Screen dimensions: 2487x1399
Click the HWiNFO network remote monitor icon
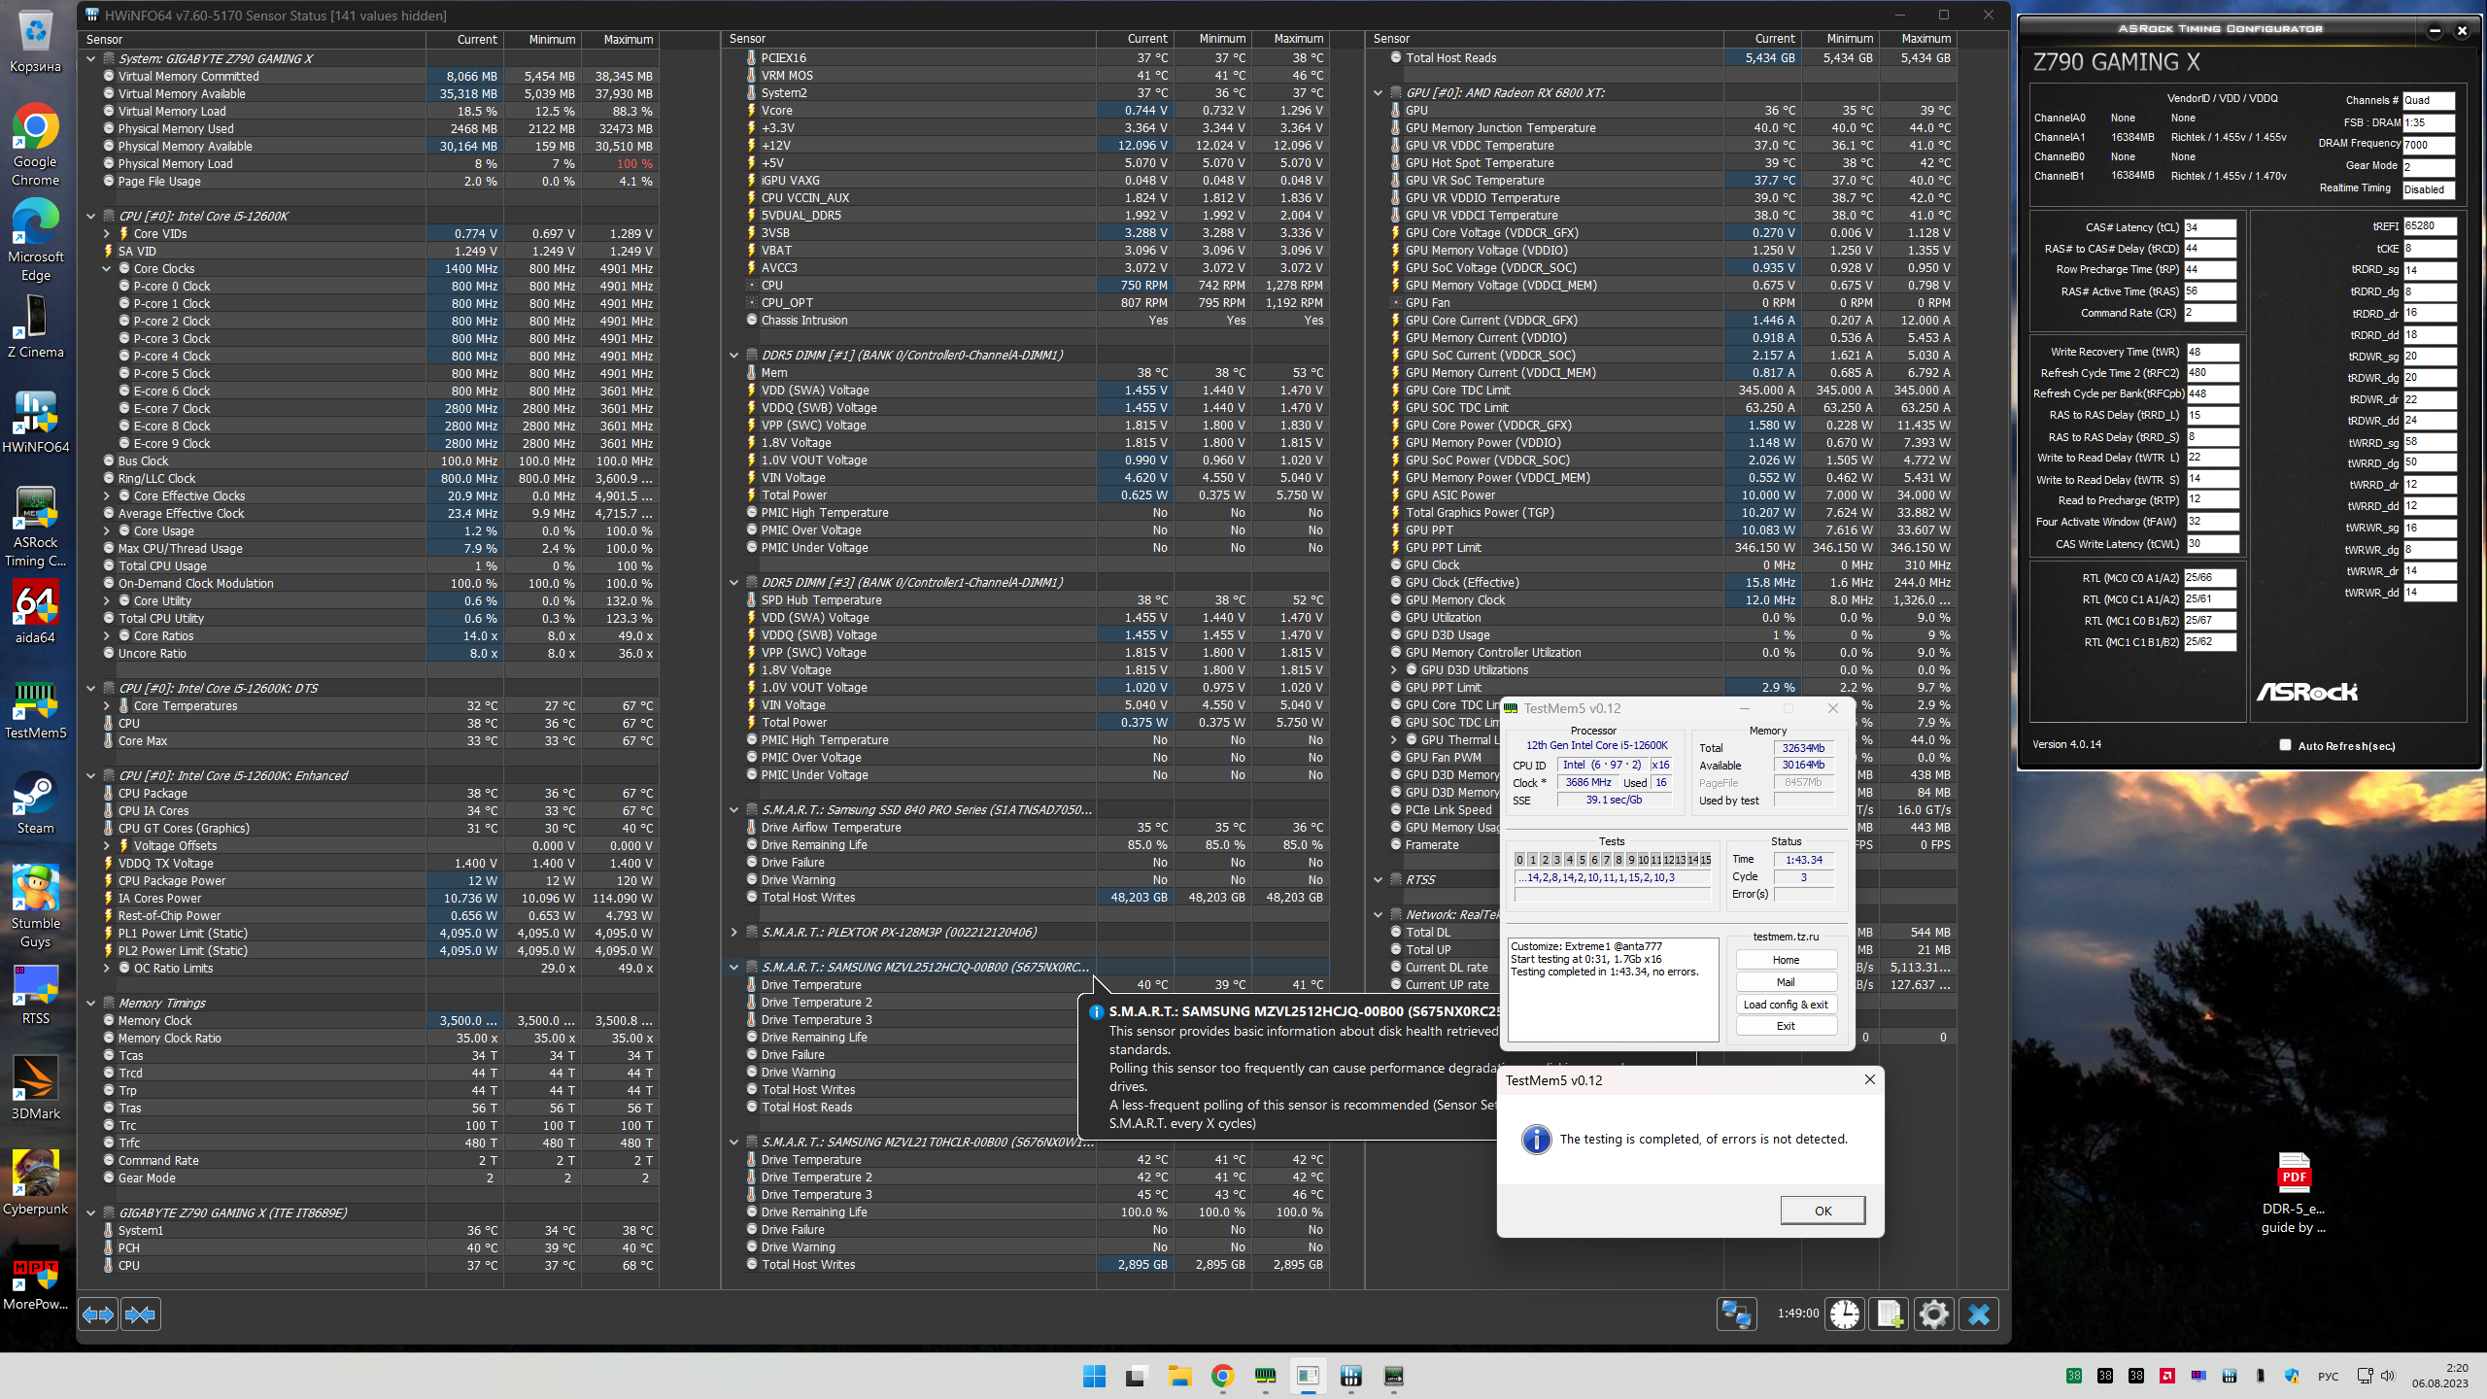tap(1736, 1314)
